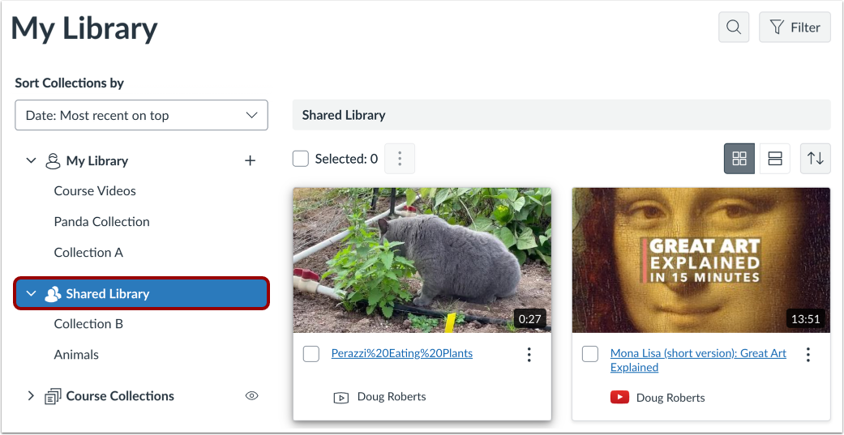Select Shared Library in the sidebar
The width and height of the screenshot is (844, 435).
pos(141,293)
